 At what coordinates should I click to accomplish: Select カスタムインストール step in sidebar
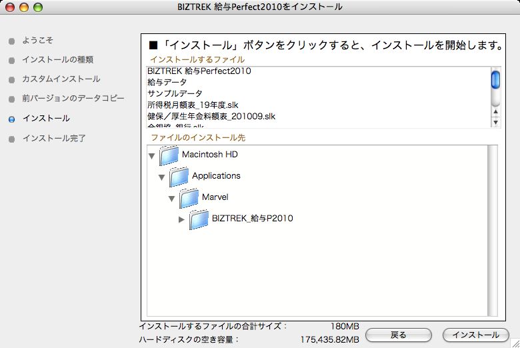coord(61,79)
